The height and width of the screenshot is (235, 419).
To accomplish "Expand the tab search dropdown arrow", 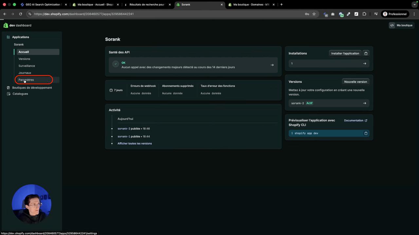I will 414,5.
